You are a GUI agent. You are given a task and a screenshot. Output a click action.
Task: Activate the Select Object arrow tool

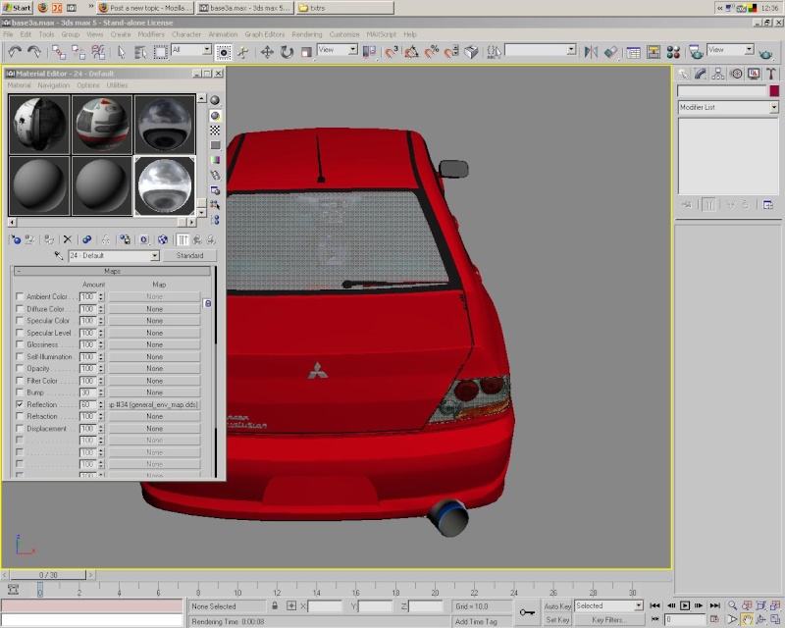pyautogui.click(x=121, y=52)
